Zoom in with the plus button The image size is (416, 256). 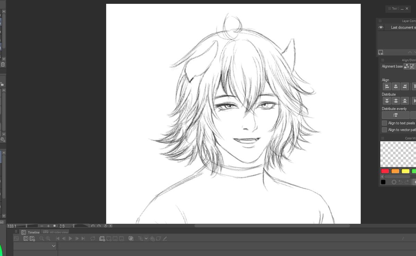click(48, 226)
